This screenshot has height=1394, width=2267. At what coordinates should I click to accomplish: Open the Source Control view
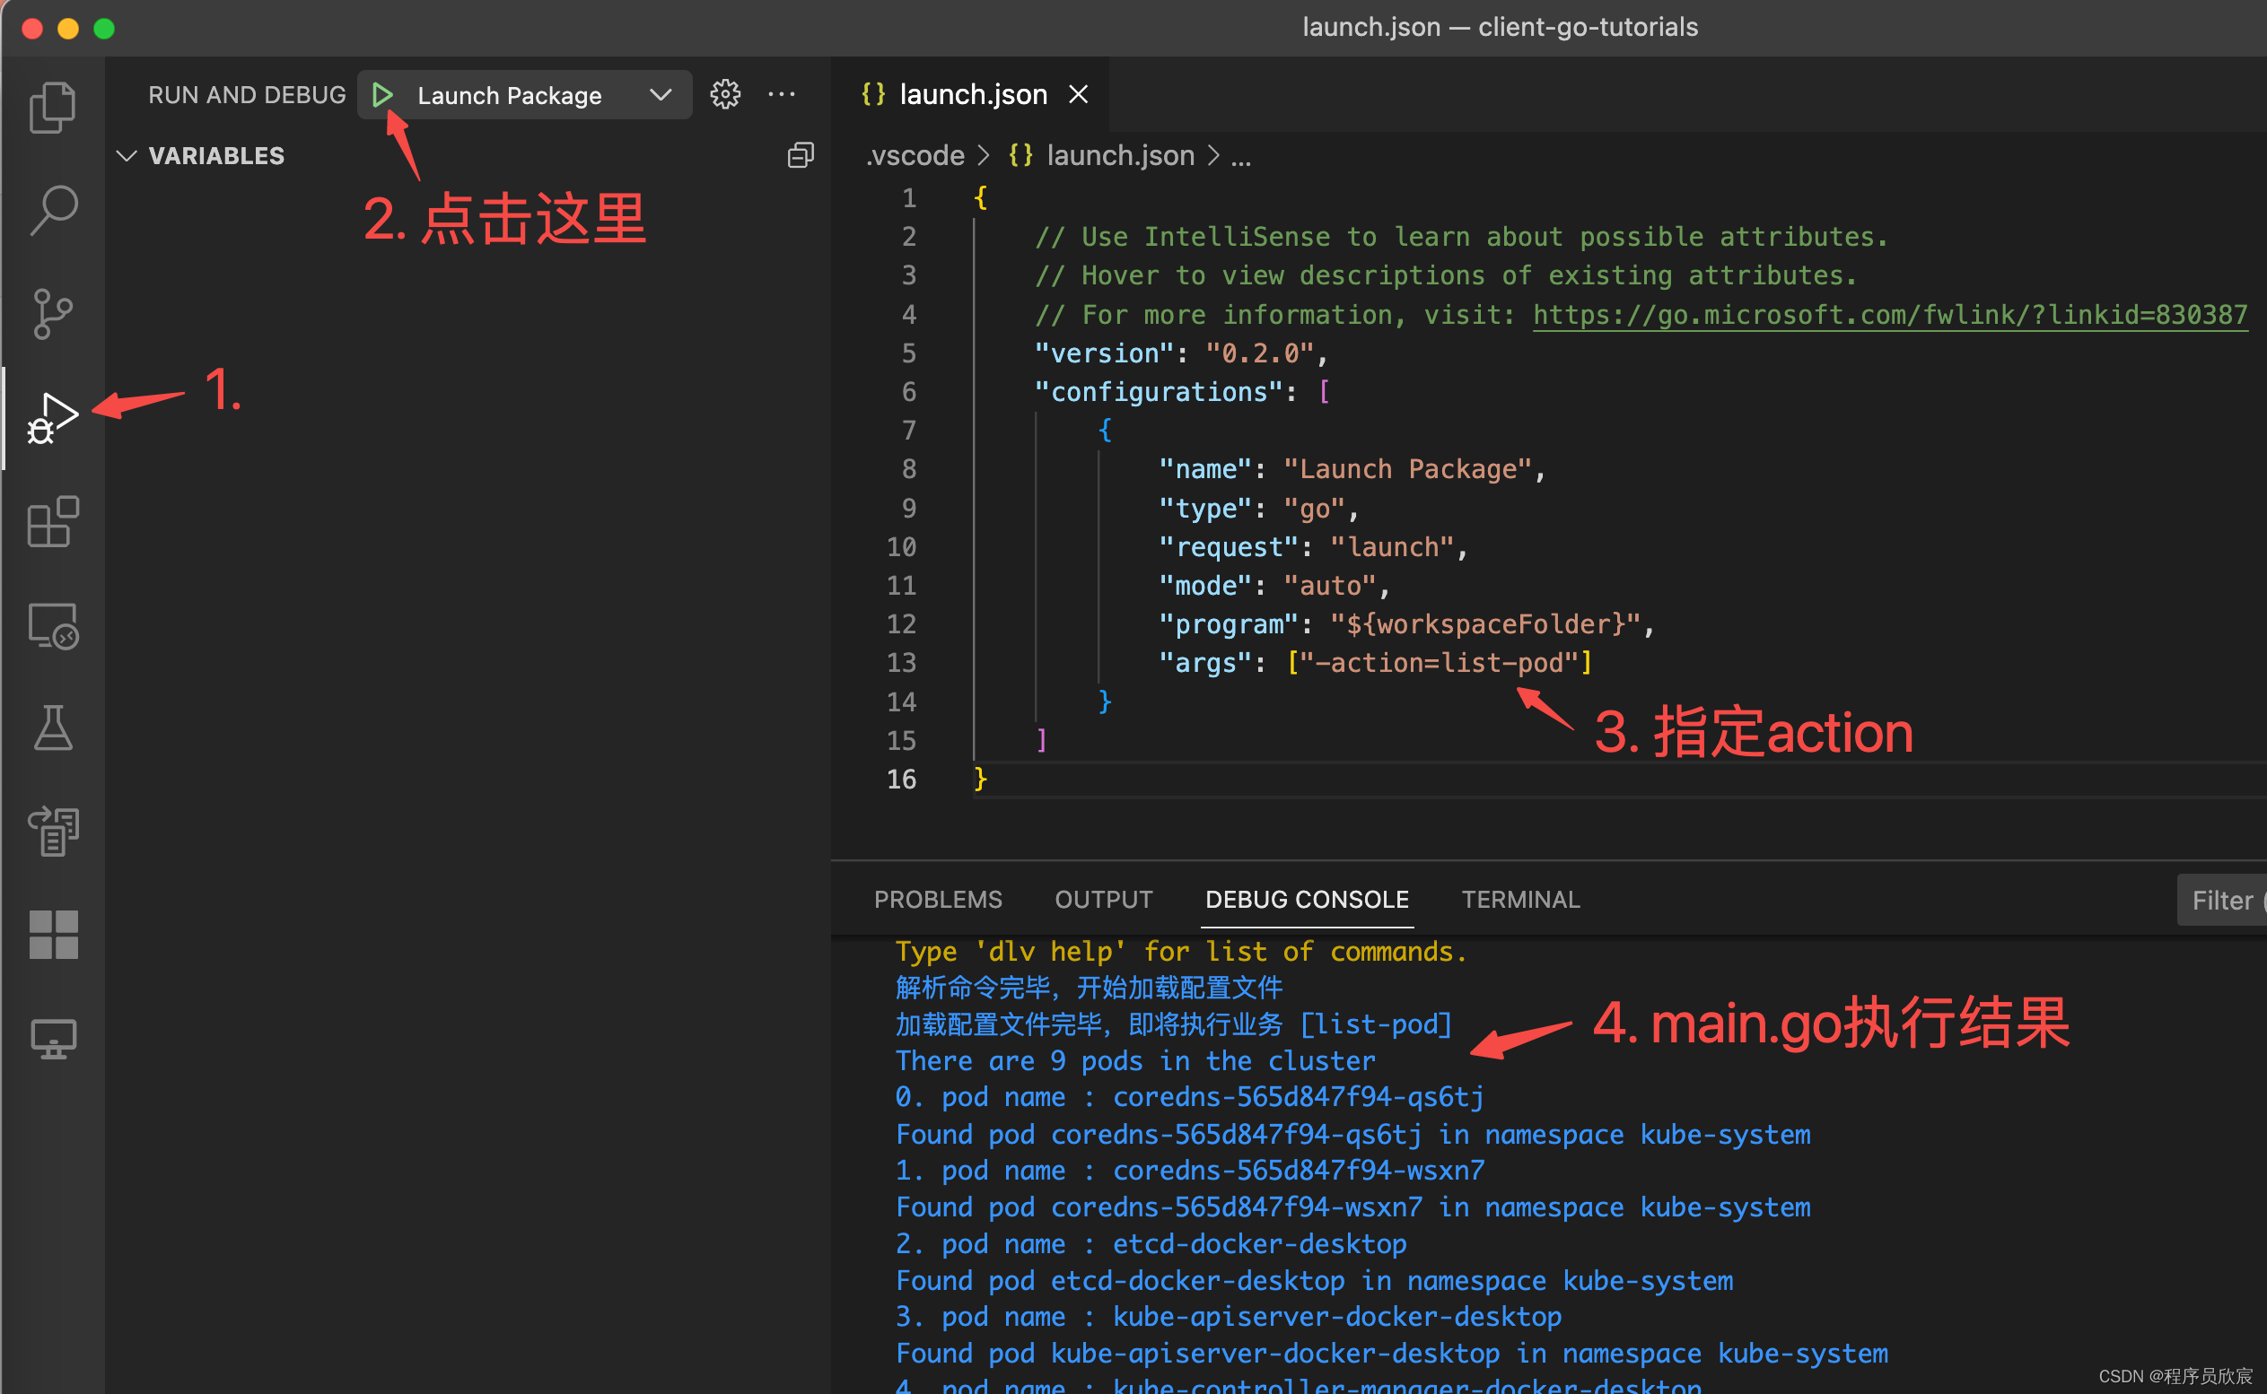click(x=53, y=313)
